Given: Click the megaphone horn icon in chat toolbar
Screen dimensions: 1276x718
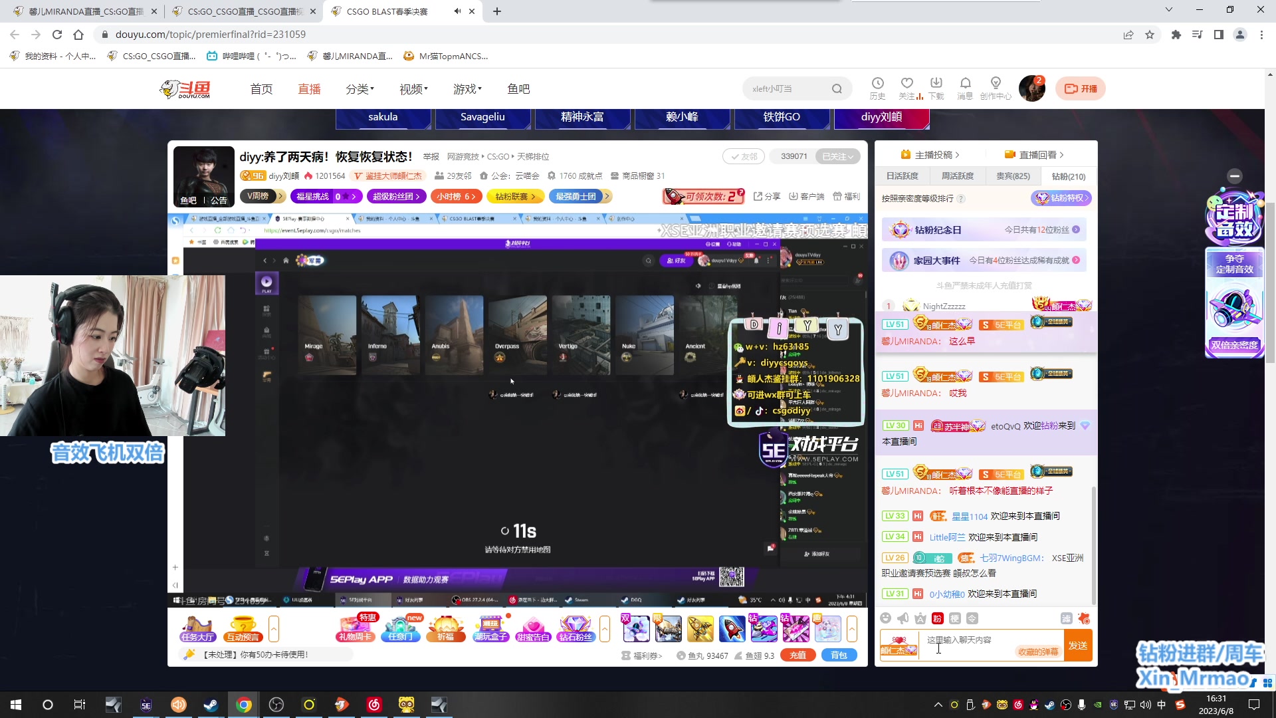Looking at the screenshot, I should coord(903,618).
